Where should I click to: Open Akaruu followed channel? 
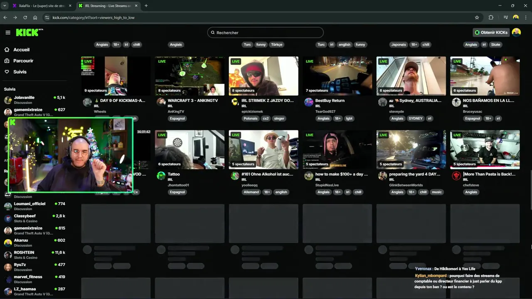click(35, 243)
